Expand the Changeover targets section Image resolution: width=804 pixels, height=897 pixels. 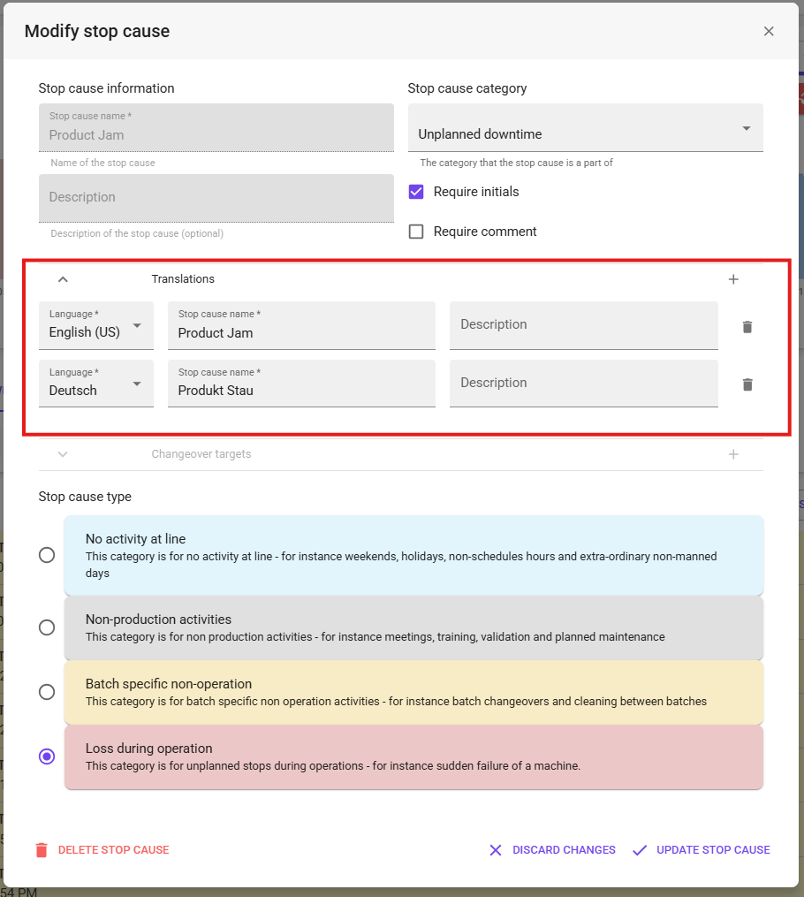(63, 454)
